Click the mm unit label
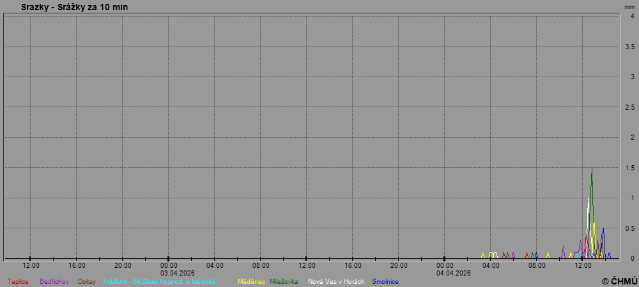The image size is (639, 287). click(629, 6)
